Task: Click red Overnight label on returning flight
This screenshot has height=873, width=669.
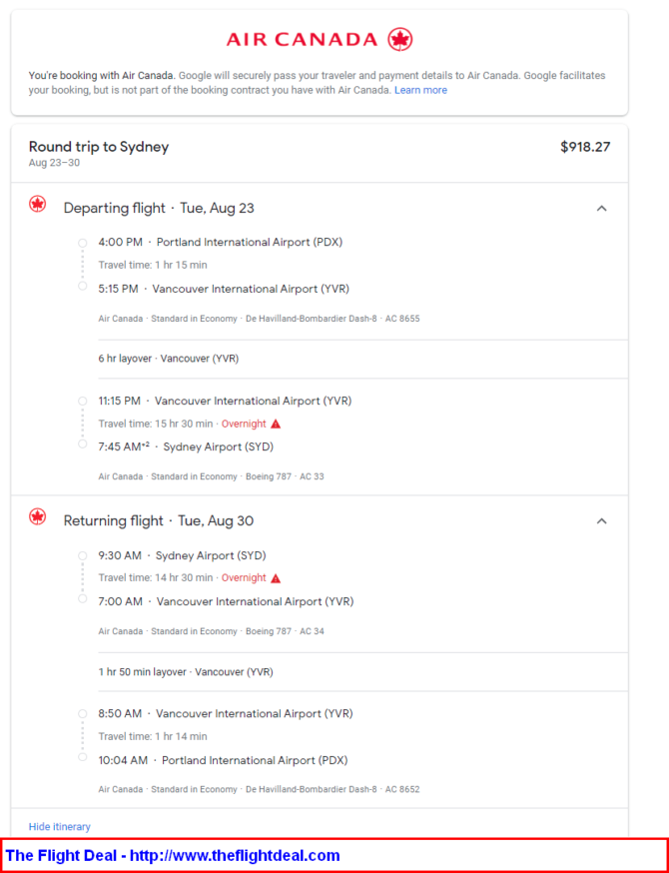Action: pyautogui.click(x=244, y=578)
